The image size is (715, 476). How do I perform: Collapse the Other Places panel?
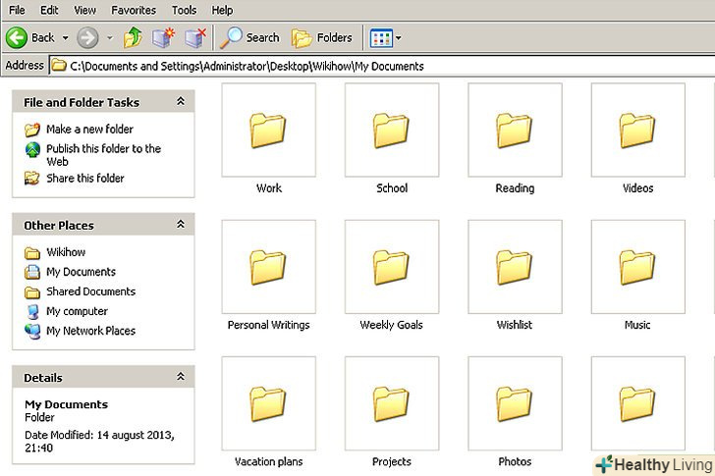coord(181,225)
